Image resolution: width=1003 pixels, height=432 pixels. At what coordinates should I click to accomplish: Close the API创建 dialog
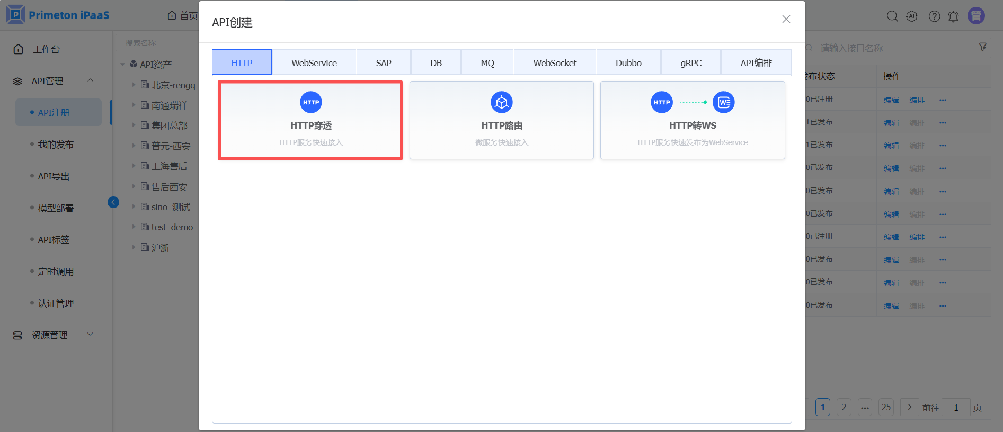[x=786, y=19]
